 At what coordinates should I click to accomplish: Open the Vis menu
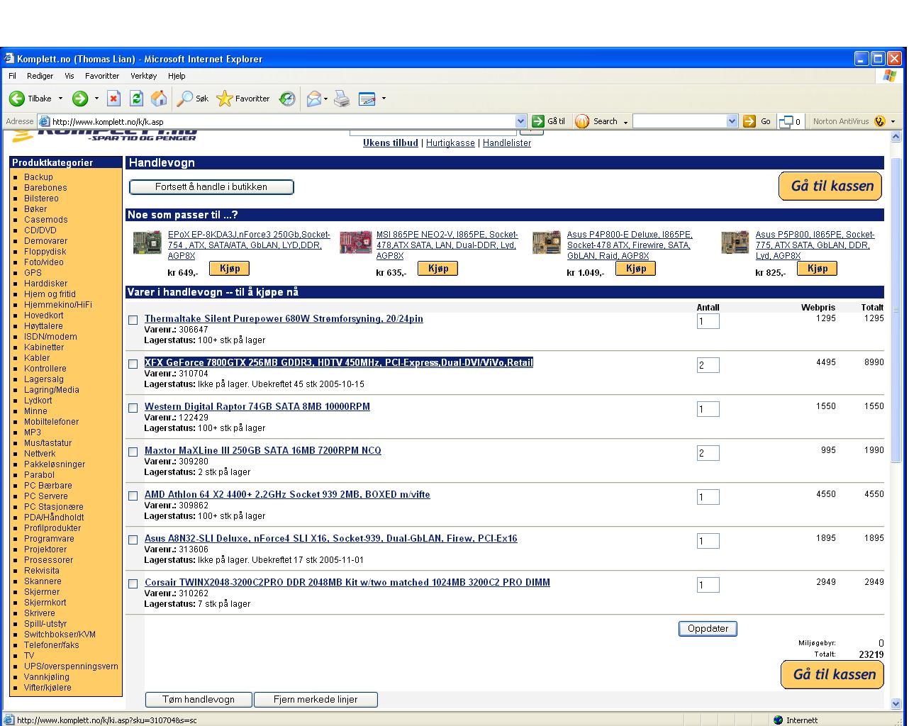[69, 76]
